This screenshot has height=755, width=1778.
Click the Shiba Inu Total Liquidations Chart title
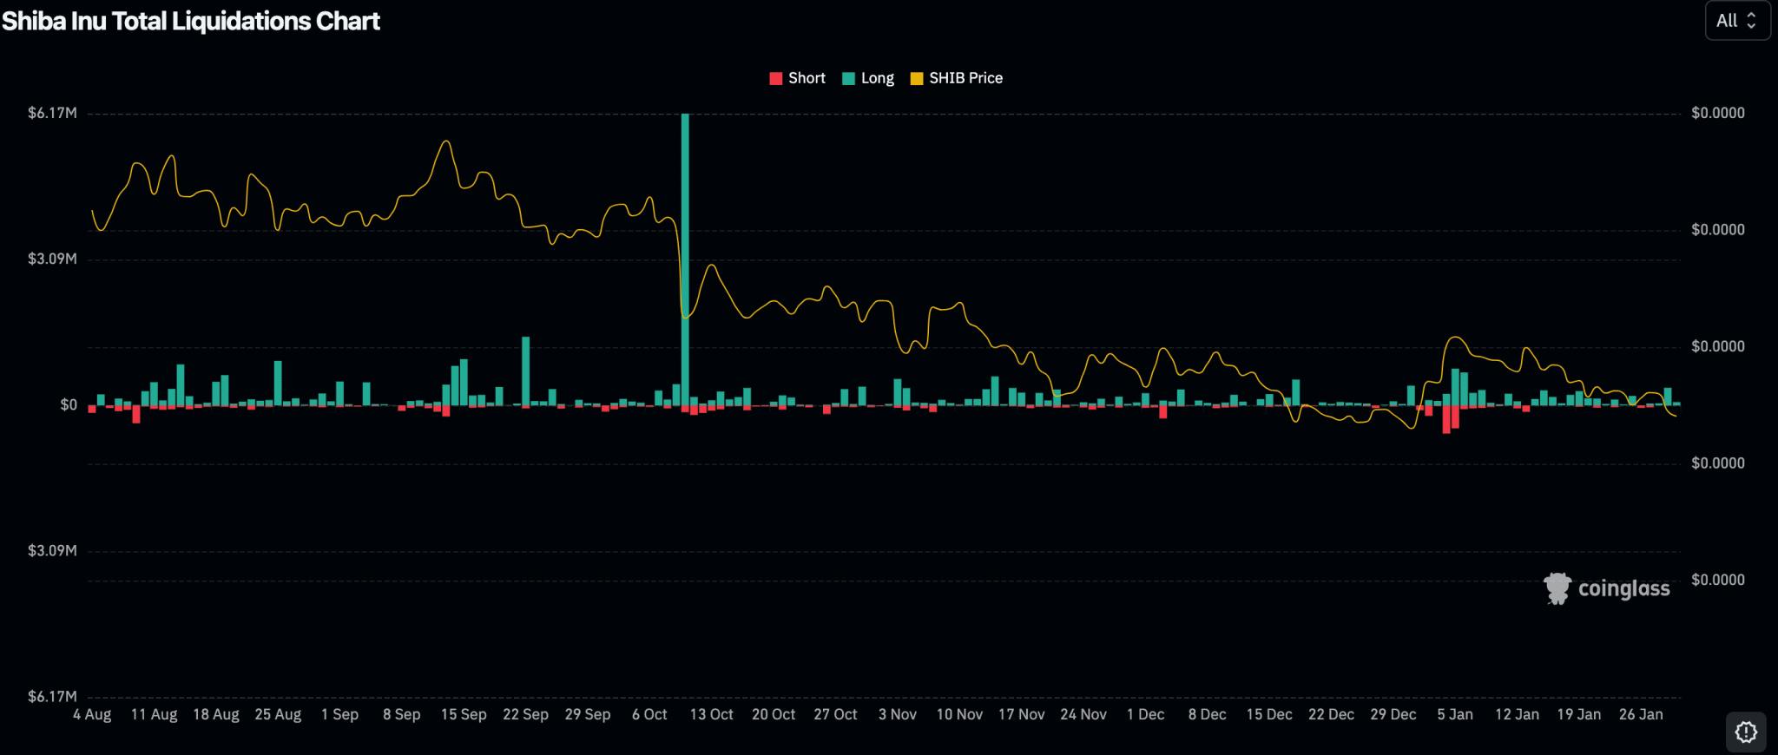(x=191, y=21)
